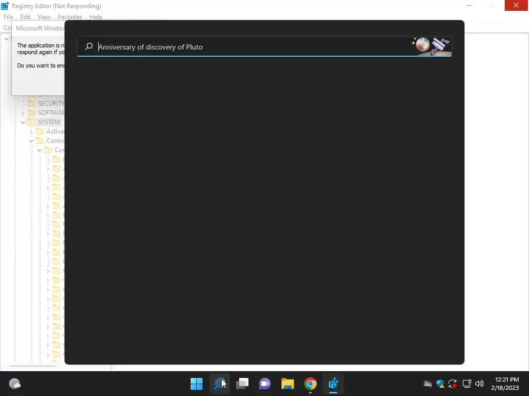This screenshot has height=396, width=529.
Task: Open the weather widget icon
Action: point(14,384)
